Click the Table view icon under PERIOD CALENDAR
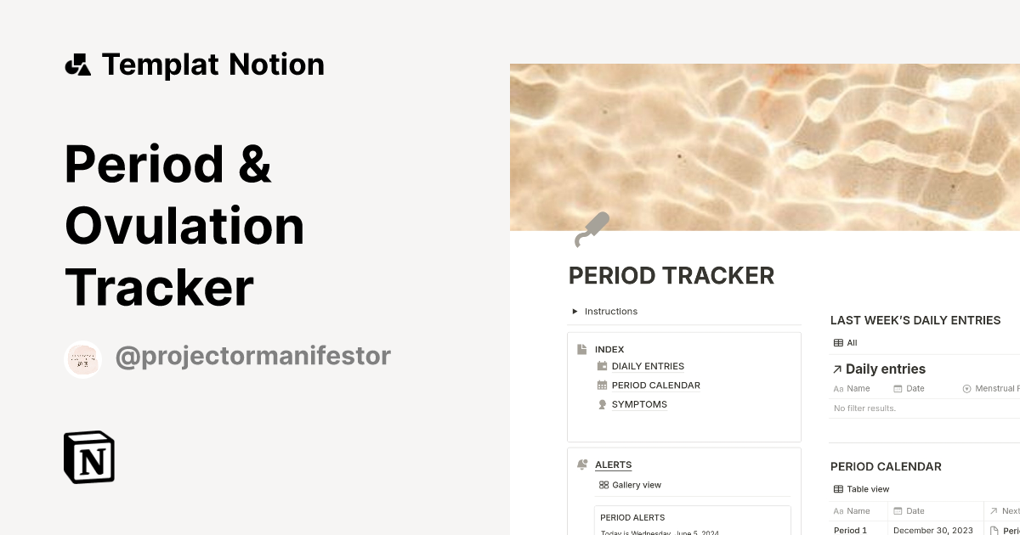1020x535 pixels. 838,489
